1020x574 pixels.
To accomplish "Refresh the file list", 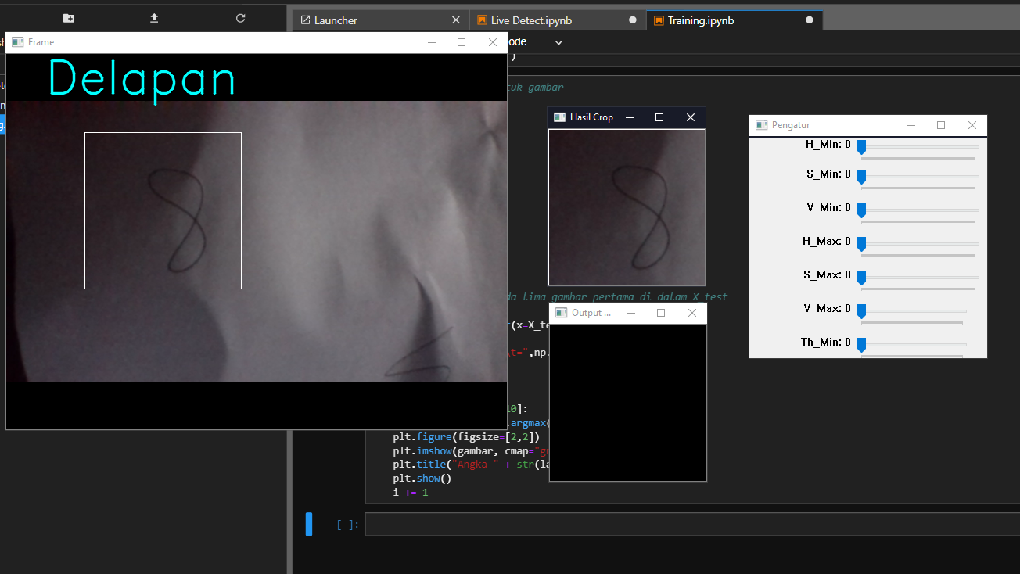I will (x=240, y=18).
